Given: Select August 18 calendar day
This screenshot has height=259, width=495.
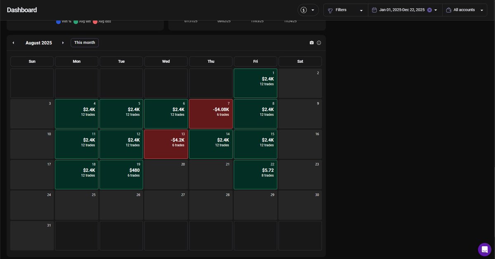Looking at the screenshot, I should (77, 174).
